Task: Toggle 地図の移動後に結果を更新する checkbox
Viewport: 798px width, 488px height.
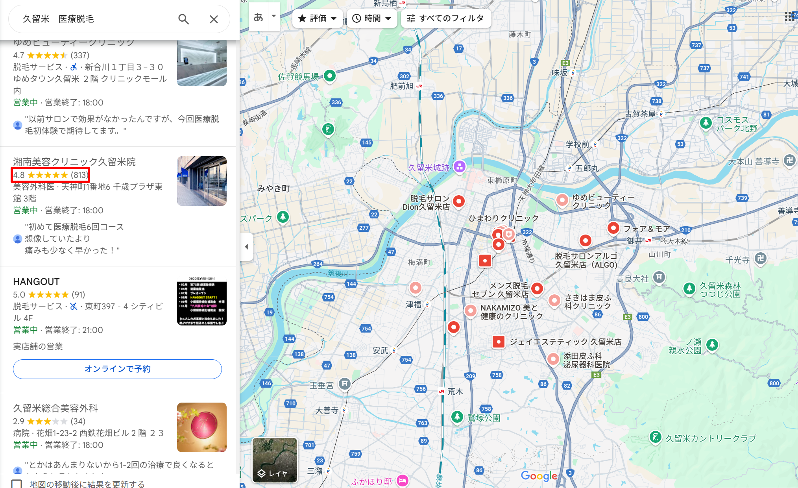Action: click(x=17, y=484)
